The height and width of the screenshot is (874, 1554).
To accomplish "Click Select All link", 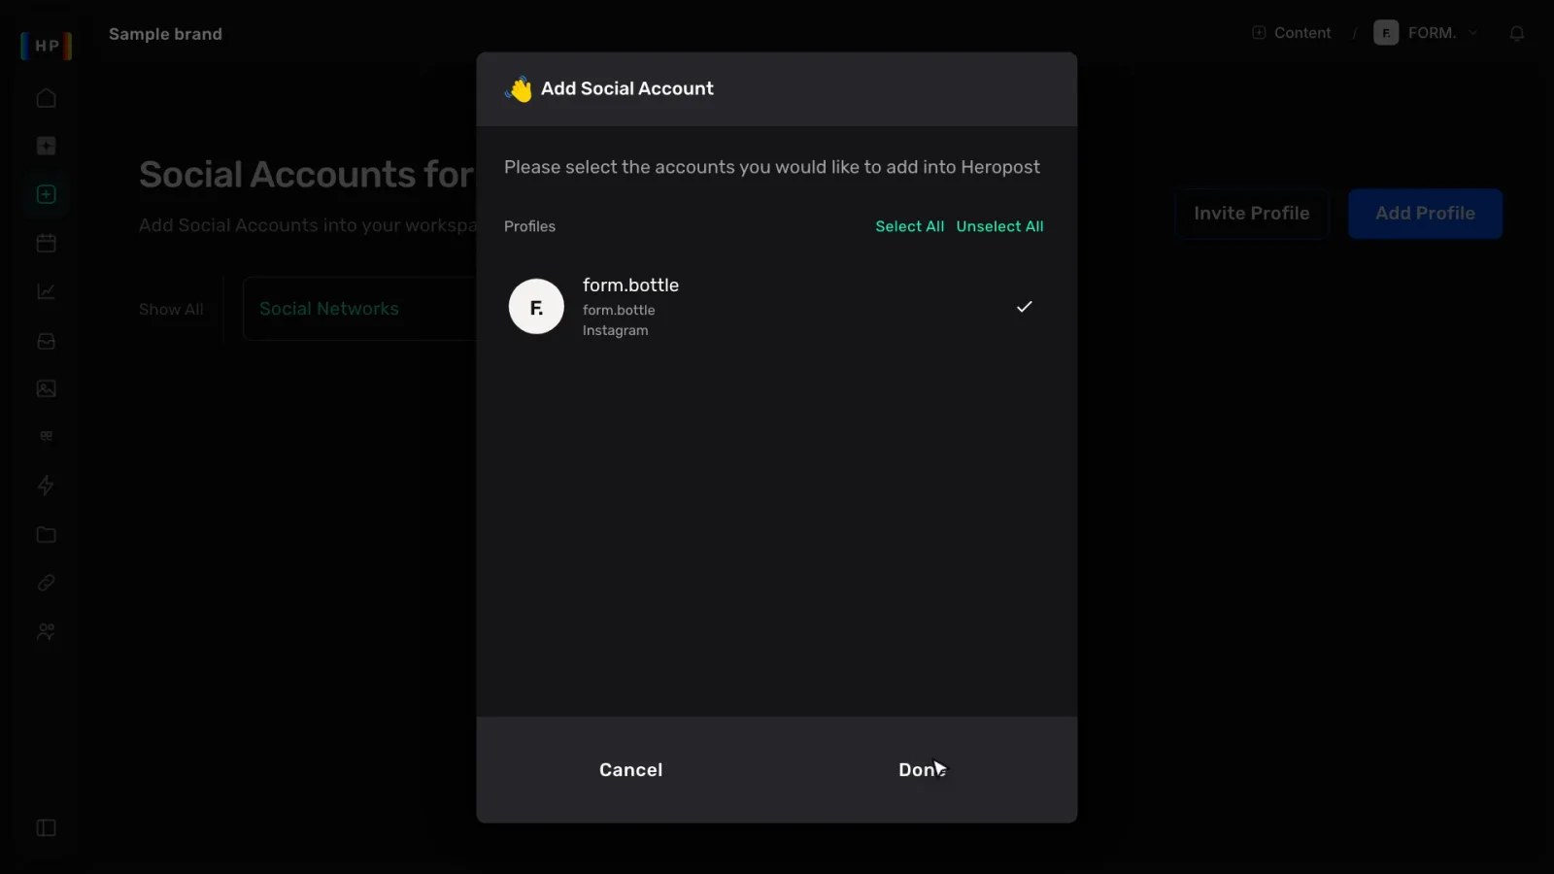I will tap(909, 226).
